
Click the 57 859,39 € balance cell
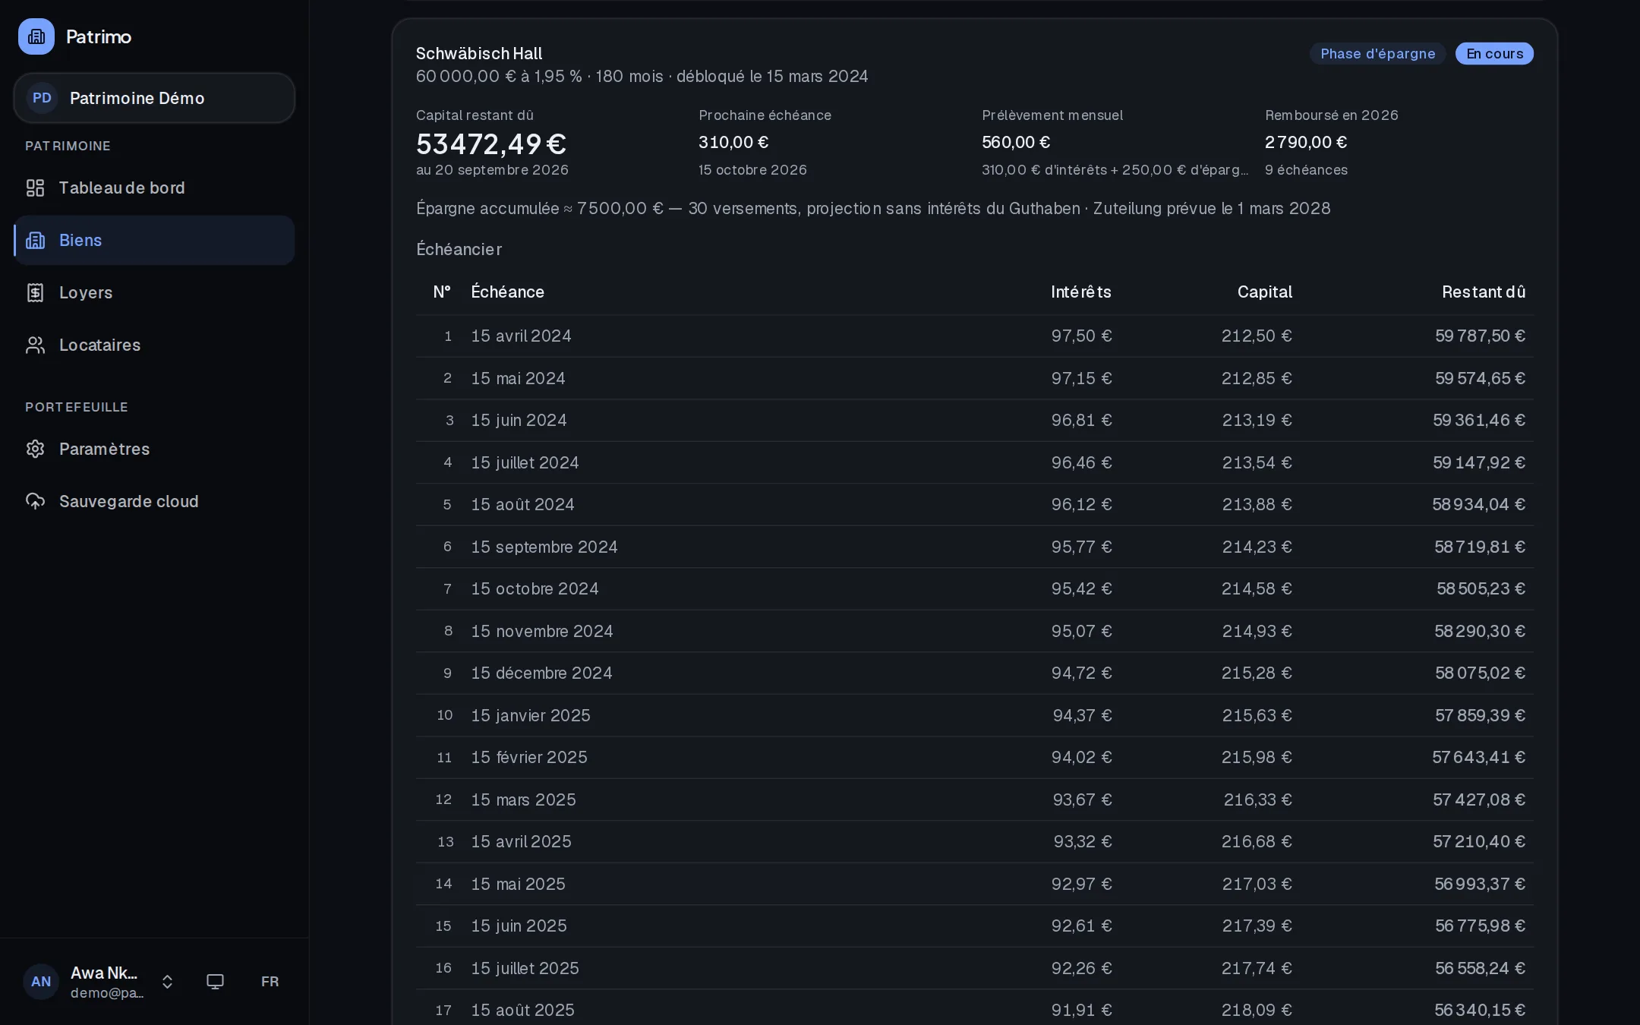coord(1480,715)
